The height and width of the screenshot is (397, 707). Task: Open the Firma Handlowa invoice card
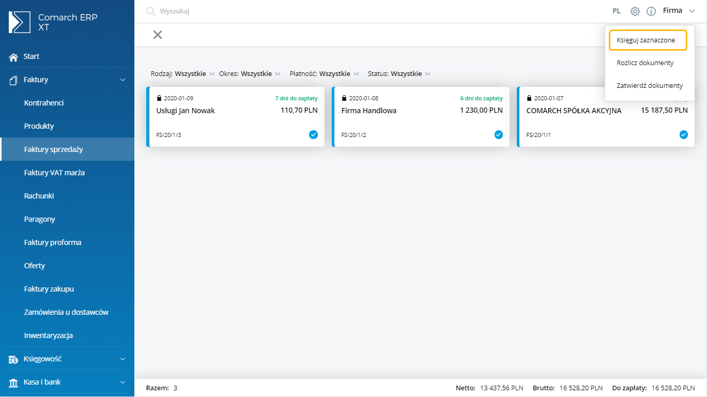(x=421, y=117)
